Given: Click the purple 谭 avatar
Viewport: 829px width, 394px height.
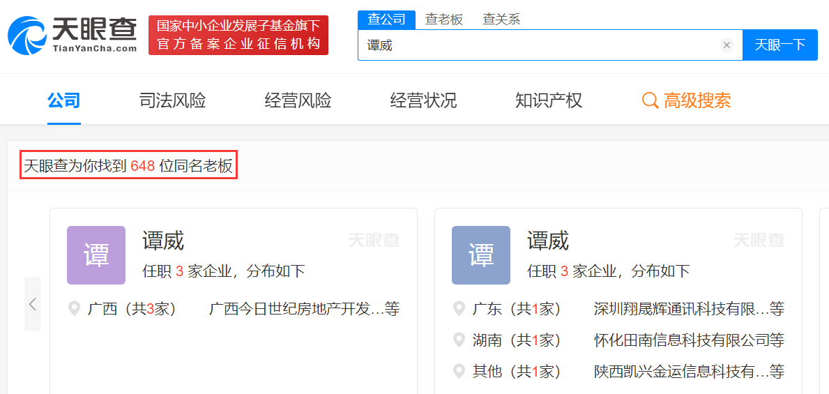Looking at the screenshot, I should click(96, 255).
